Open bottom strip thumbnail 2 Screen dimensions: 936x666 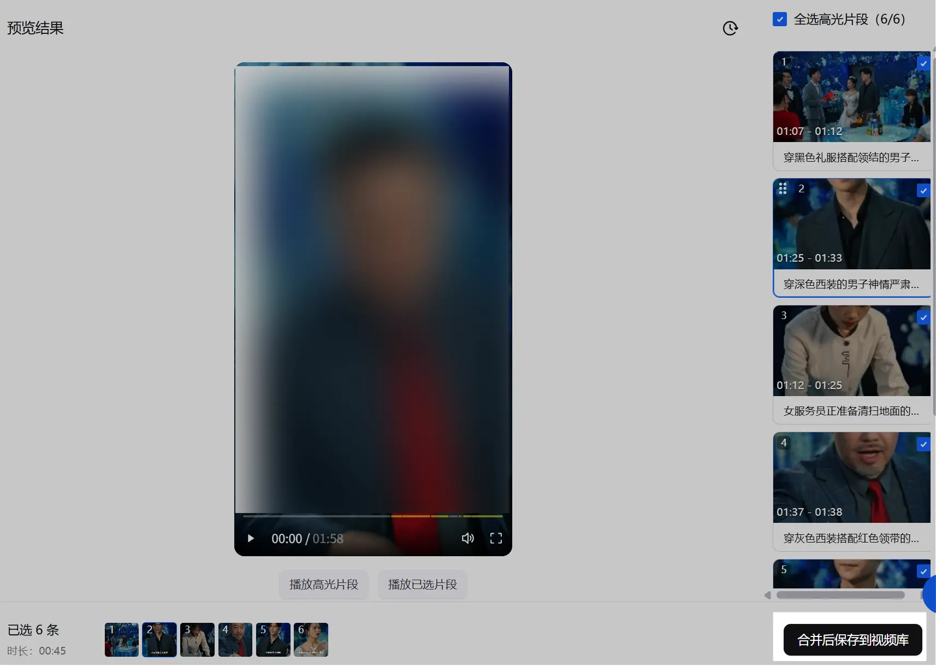coord(159,640)
